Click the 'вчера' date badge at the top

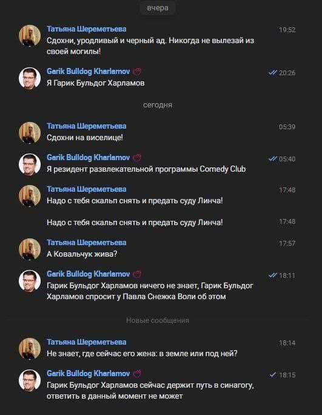158,8
